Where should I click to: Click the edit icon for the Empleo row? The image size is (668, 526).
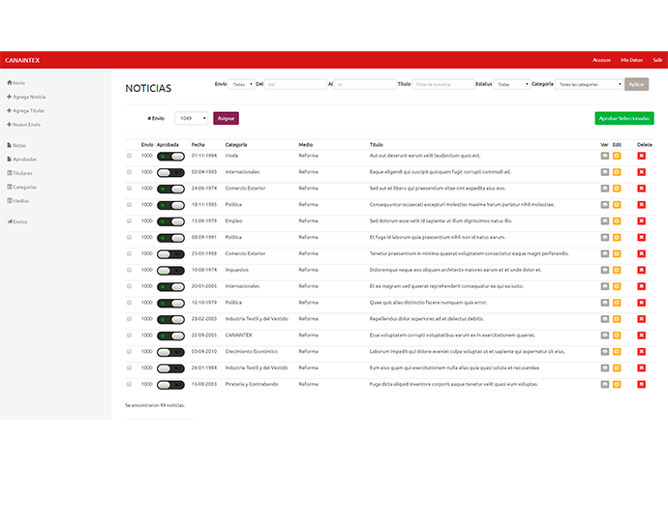[x=617, y=221]
